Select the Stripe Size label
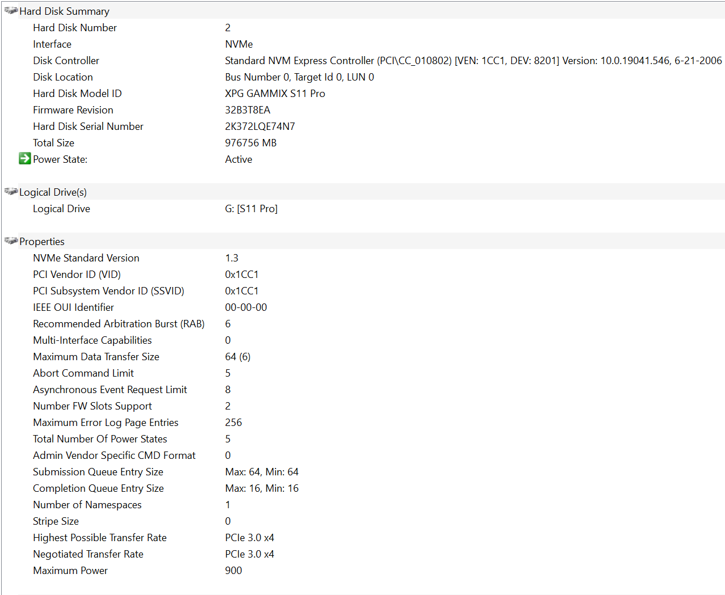725x595 pixels. [56, 521]
